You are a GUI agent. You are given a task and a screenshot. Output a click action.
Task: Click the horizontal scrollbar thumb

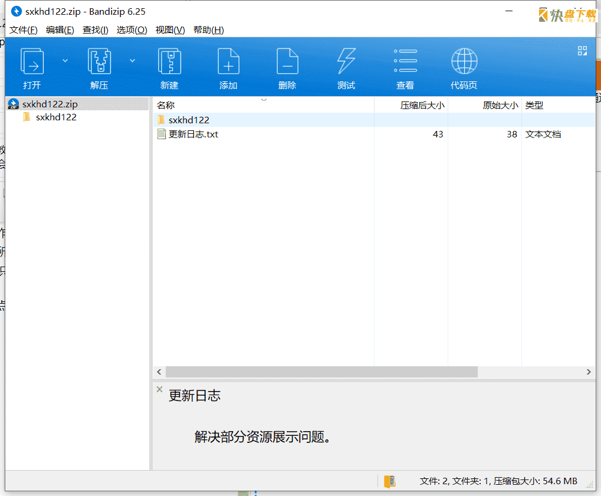321,372
